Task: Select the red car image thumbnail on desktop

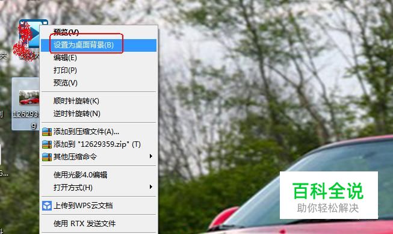Action: coord(29,97)
